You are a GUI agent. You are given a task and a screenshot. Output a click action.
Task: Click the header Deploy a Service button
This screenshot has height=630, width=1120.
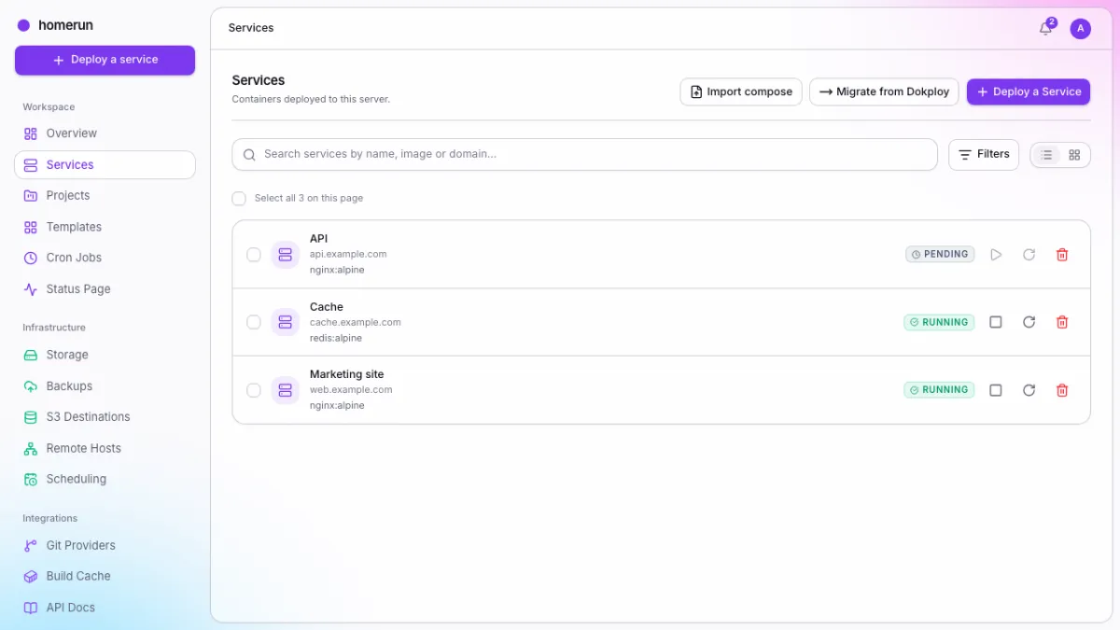coord(1028,91)
